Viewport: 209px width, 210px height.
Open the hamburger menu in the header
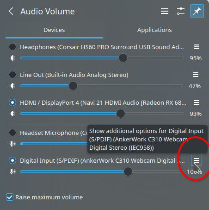(165, 11)
